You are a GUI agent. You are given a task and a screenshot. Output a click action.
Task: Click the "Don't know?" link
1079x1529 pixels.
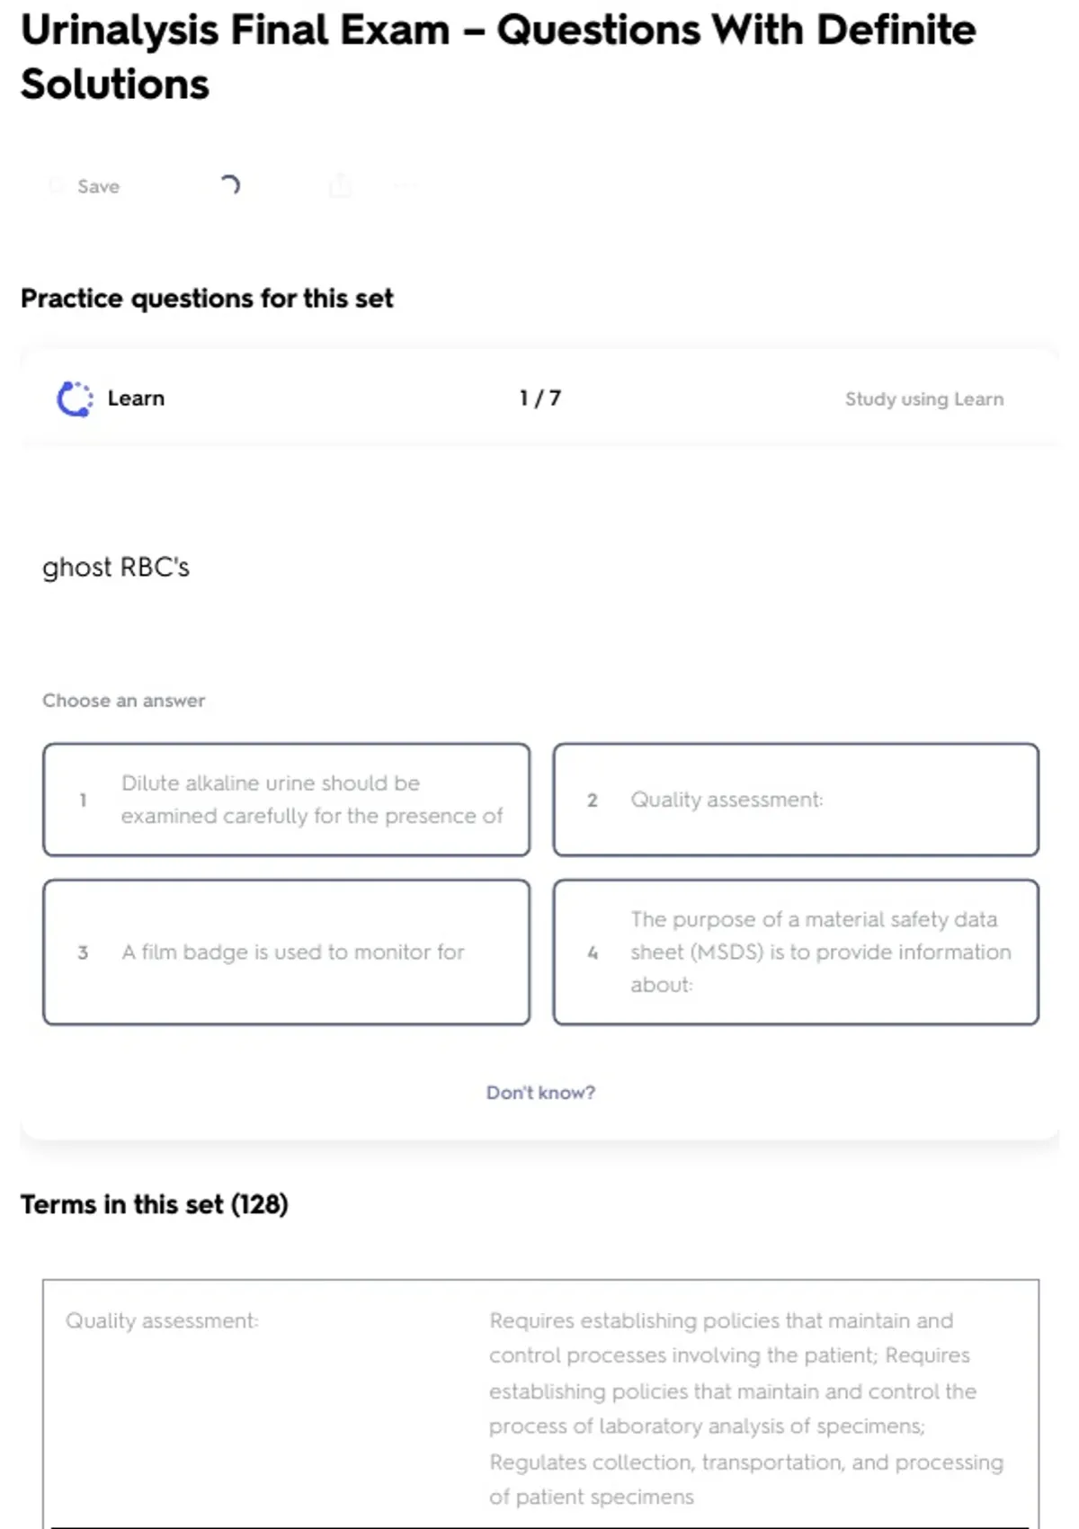[x=540, y=1093]
